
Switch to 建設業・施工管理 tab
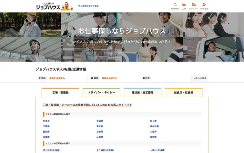click(x=143, y=93)
